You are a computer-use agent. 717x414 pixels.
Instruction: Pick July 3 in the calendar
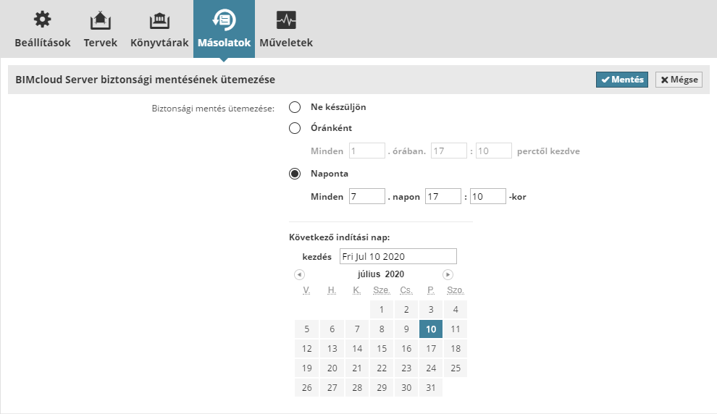[431, 309]
